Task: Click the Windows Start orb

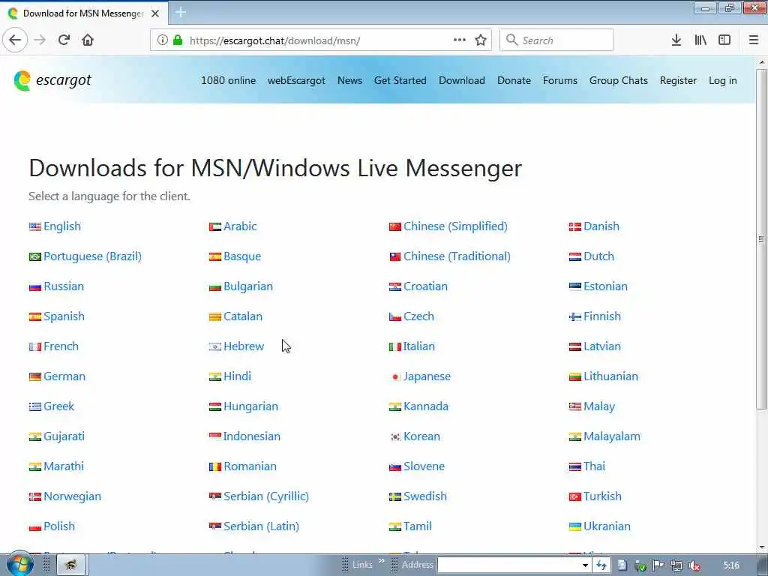Action: click(19, 564)
